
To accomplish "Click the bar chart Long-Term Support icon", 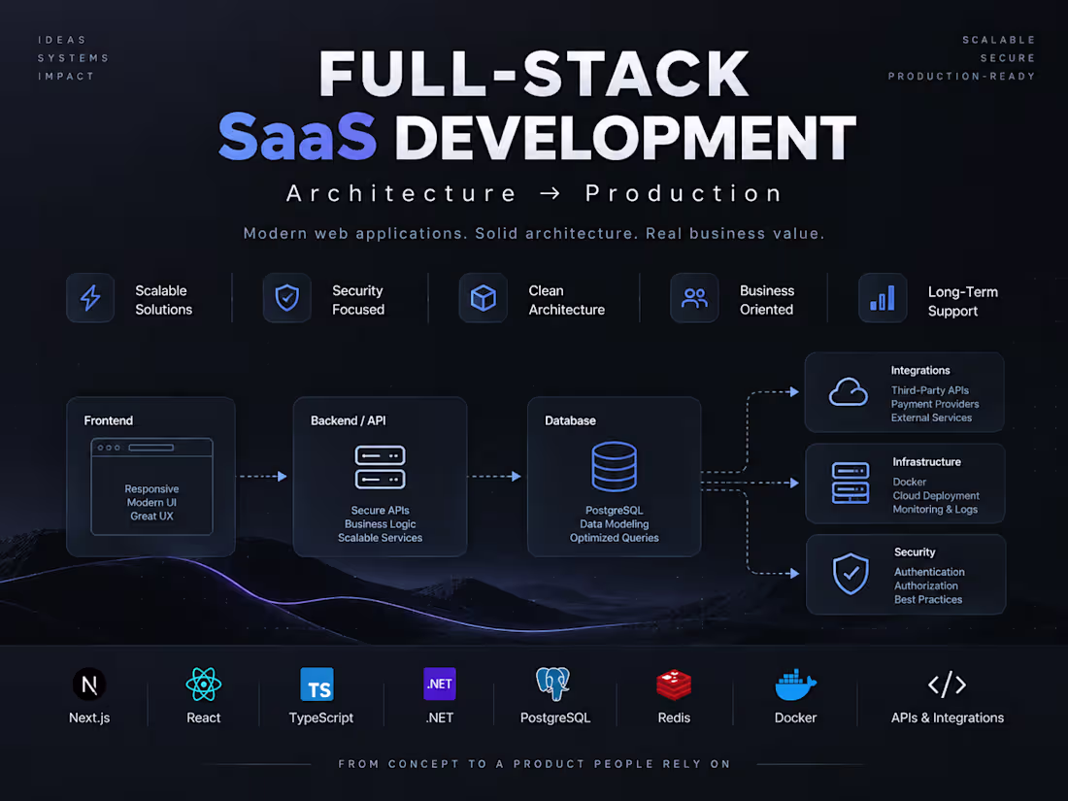I will pyautogui.click(x=882, y=298).
